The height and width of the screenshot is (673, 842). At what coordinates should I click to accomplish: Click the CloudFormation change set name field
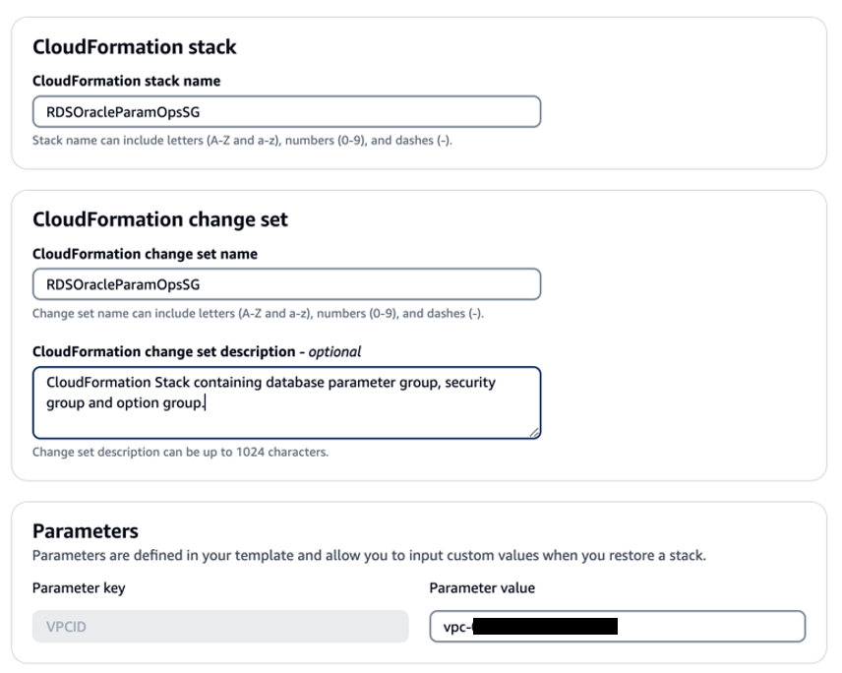point(285,284)
